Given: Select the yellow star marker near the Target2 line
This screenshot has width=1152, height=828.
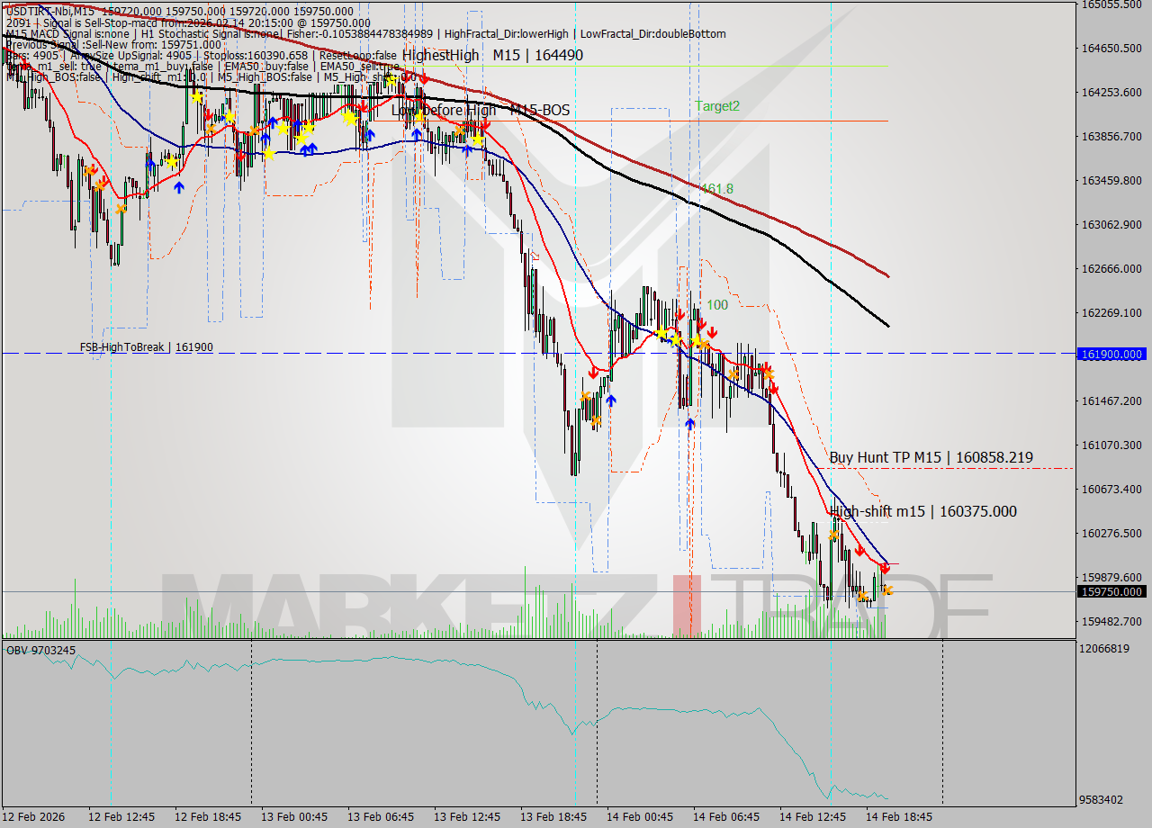Looking at the screenshot, I should pos(351,117).
